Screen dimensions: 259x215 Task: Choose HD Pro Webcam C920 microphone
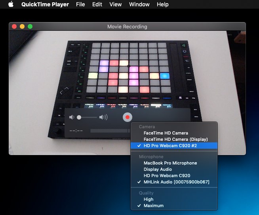174,176
